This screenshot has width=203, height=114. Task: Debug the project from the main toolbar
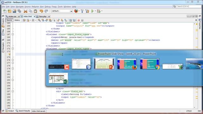[99, 11]
